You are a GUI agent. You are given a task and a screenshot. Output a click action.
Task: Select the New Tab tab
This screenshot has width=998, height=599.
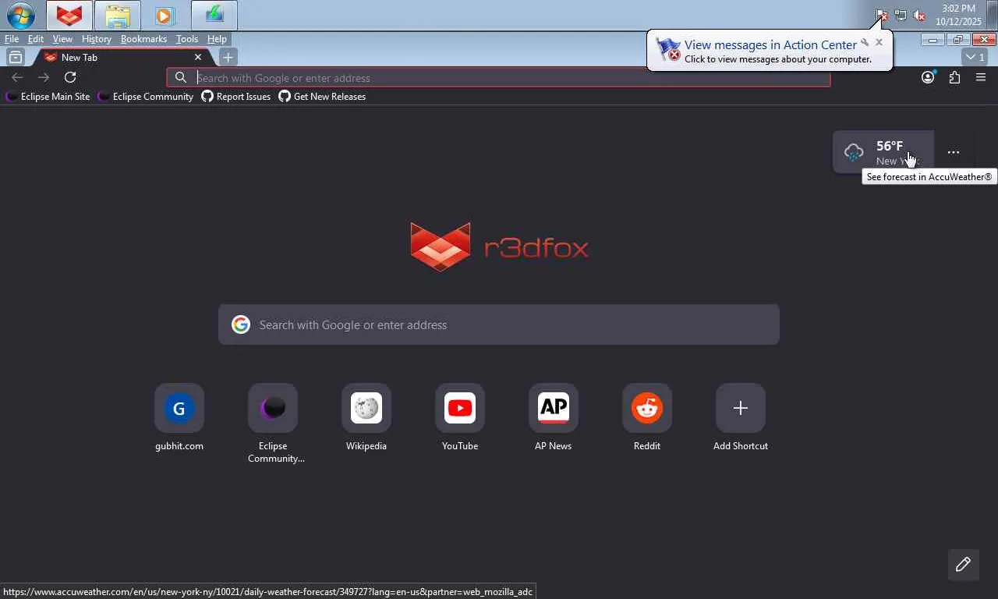pos(123,57)
